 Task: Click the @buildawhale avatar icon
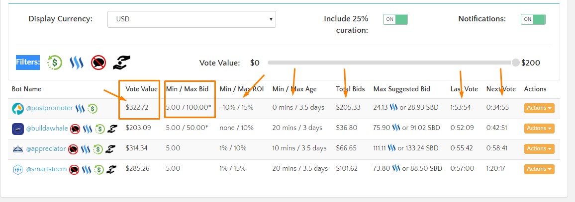tap(17, 129)
